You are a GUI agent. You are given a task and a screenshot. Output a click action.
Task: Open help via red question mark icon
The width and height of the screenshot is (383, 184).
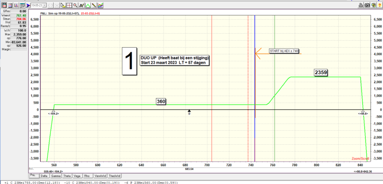coord(380,5)
